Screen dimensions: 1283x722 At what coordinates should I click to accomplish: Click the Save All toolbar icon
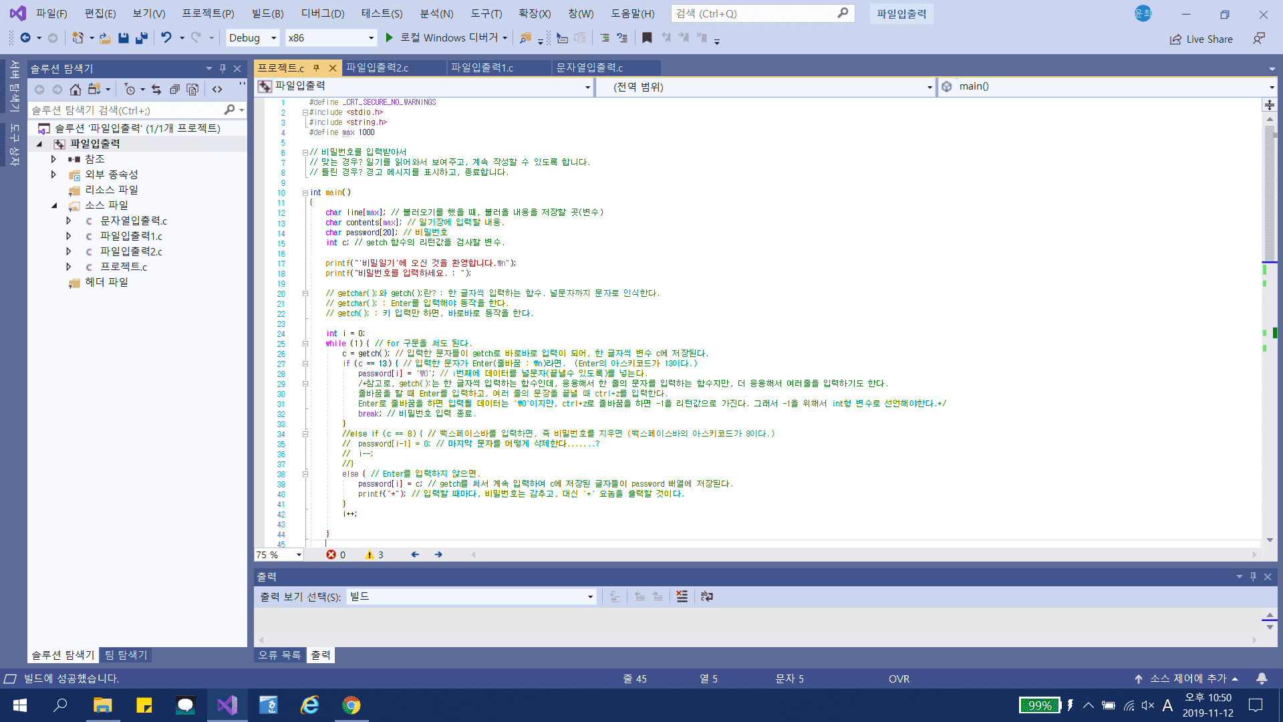point(141,38)
